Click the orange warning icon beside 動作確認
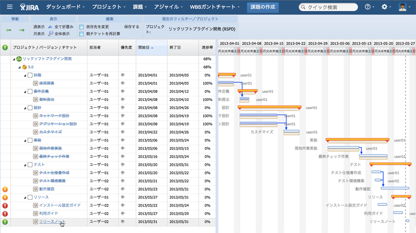This screenshot has width=416, height=233. pos(5,189)
